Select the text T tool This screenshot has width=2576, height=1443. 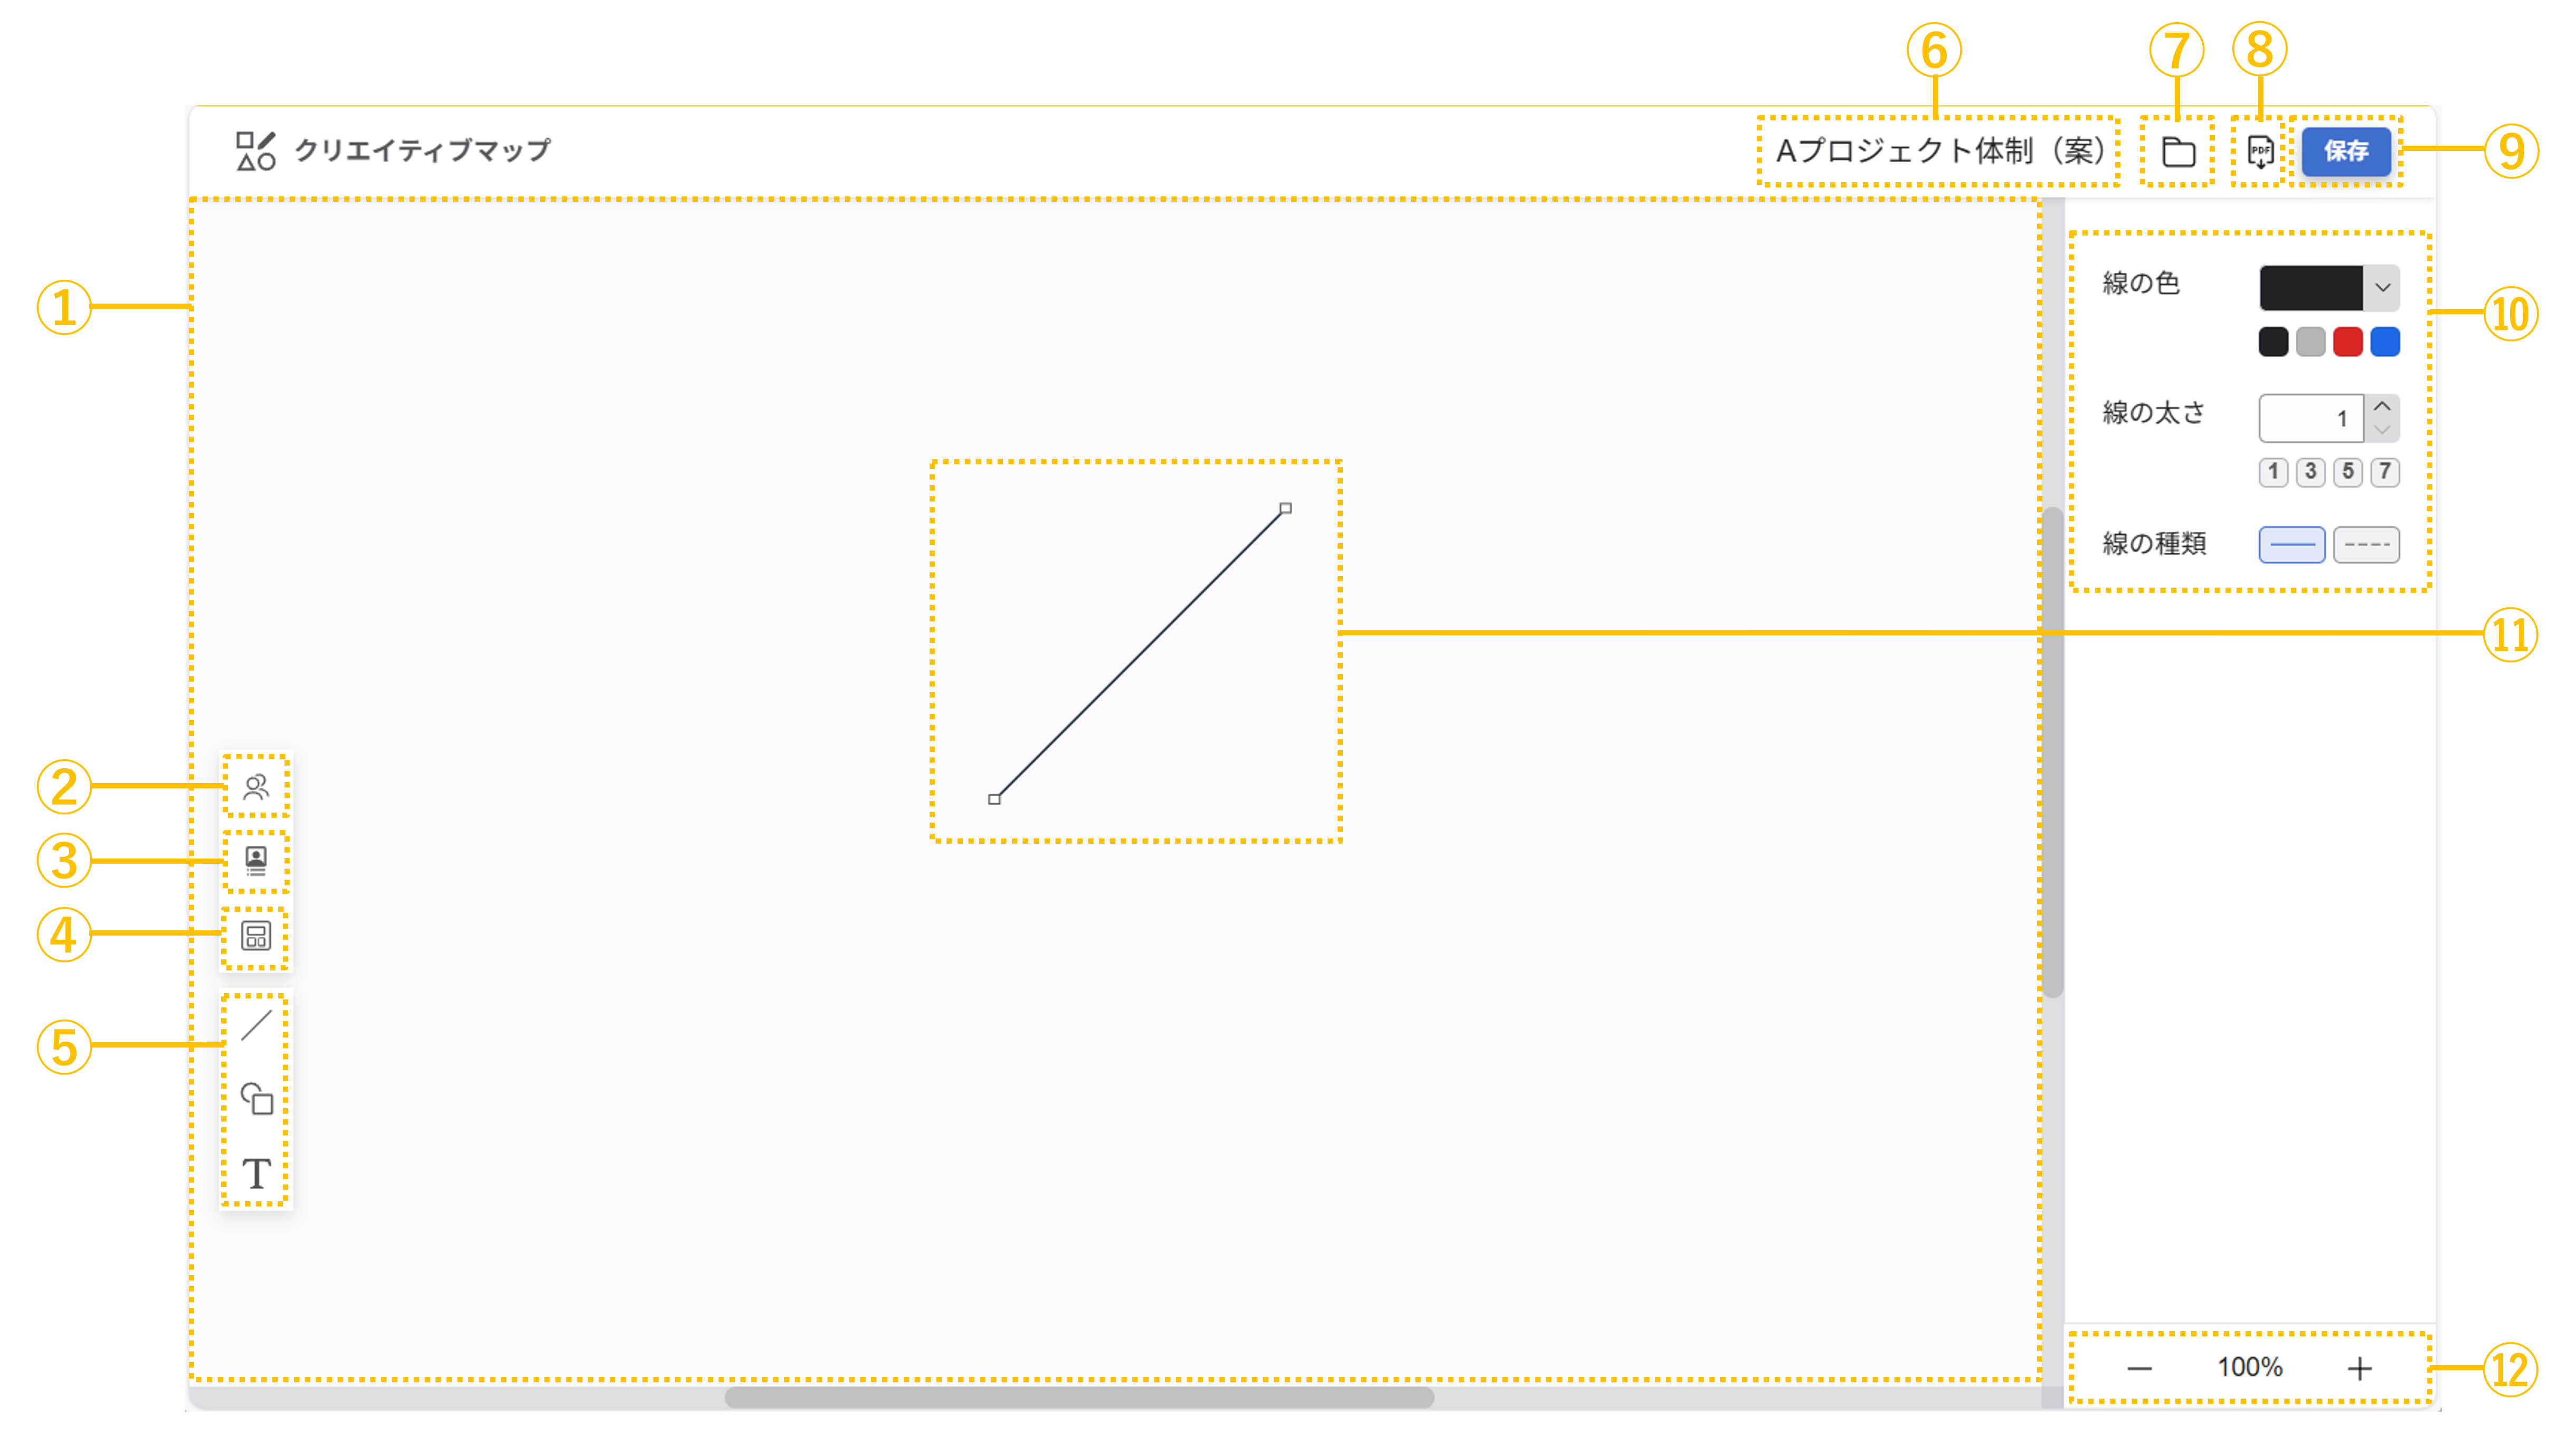[x=256, y=1173]
